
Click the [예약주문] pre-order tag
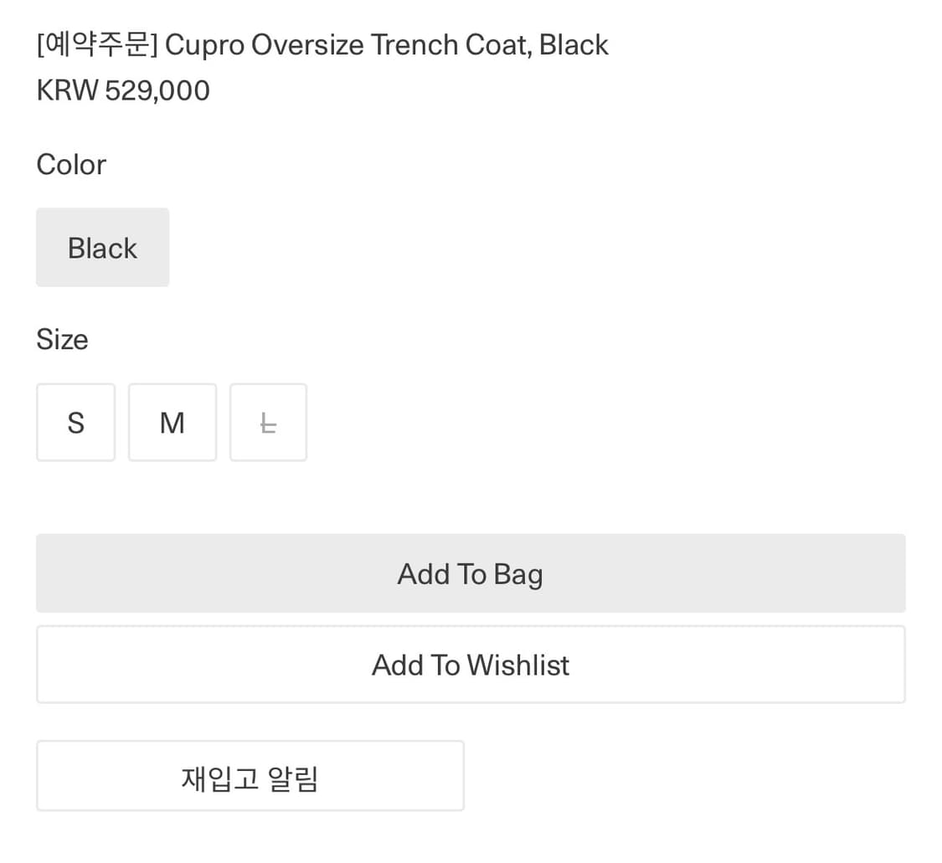[x=96, y=44]
